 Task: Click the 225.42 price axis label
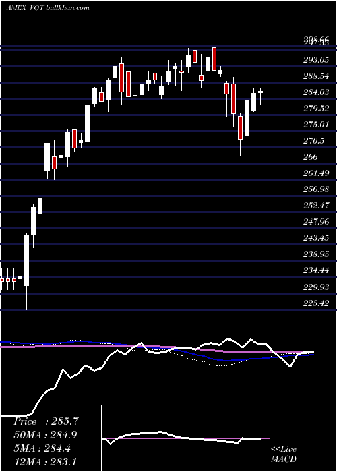(x=316, y=303)
